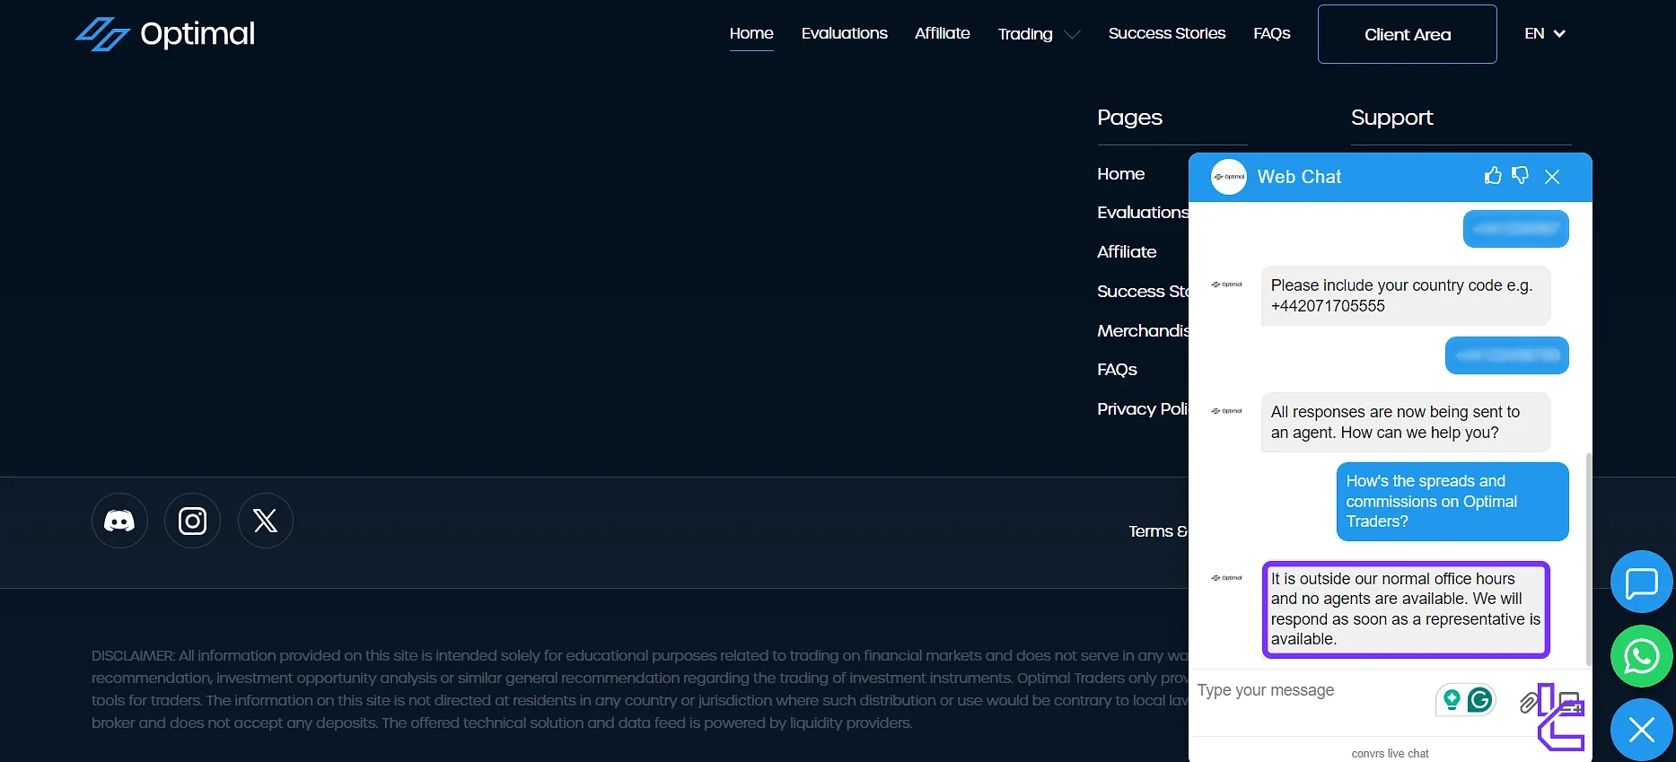This screenshot has height=762, width=1676.
Task: Give thumbs down rating in Web Chat
Action: coord(1520,176)
